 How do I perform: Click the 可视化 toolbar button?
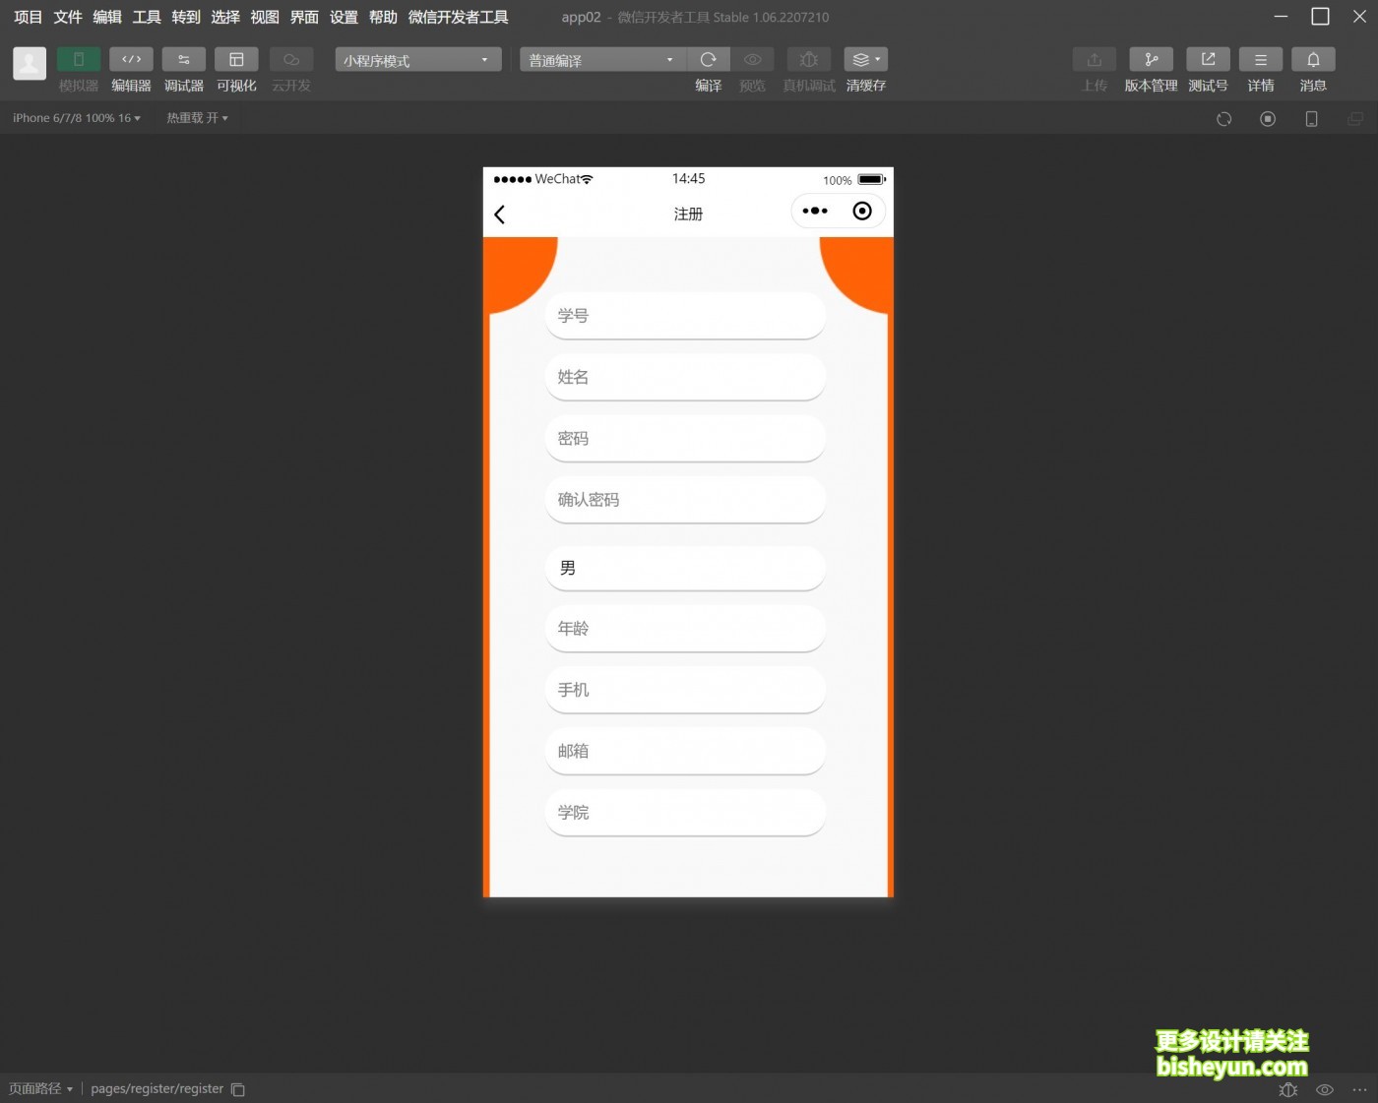click(x=236, y=60)
